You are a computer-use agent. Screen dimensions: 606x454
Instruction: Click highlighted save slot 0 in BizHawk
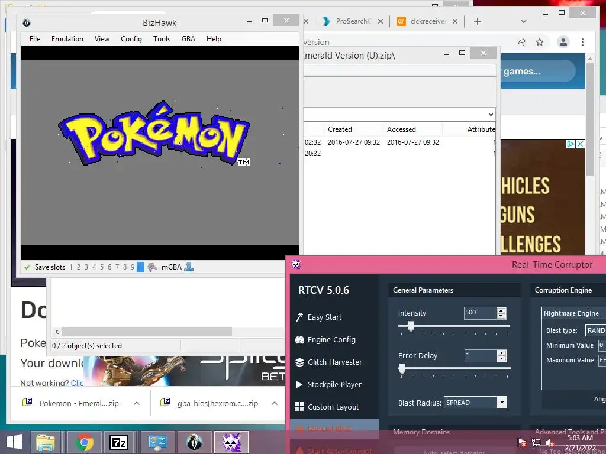(x=140, y=267)
